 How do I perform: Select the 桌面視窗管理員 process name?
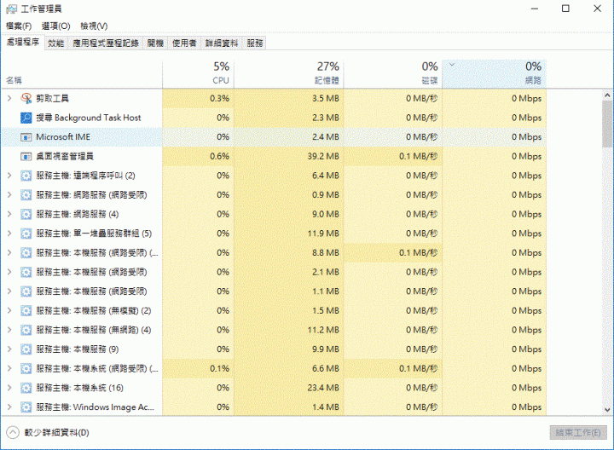coord(65,156)
